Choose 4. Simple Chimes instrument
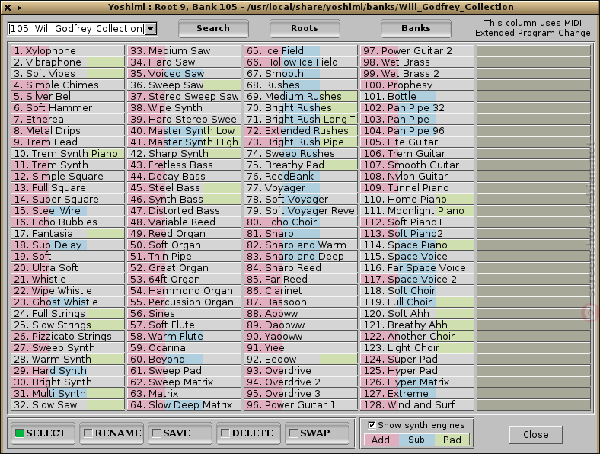 tap(68, 85)
